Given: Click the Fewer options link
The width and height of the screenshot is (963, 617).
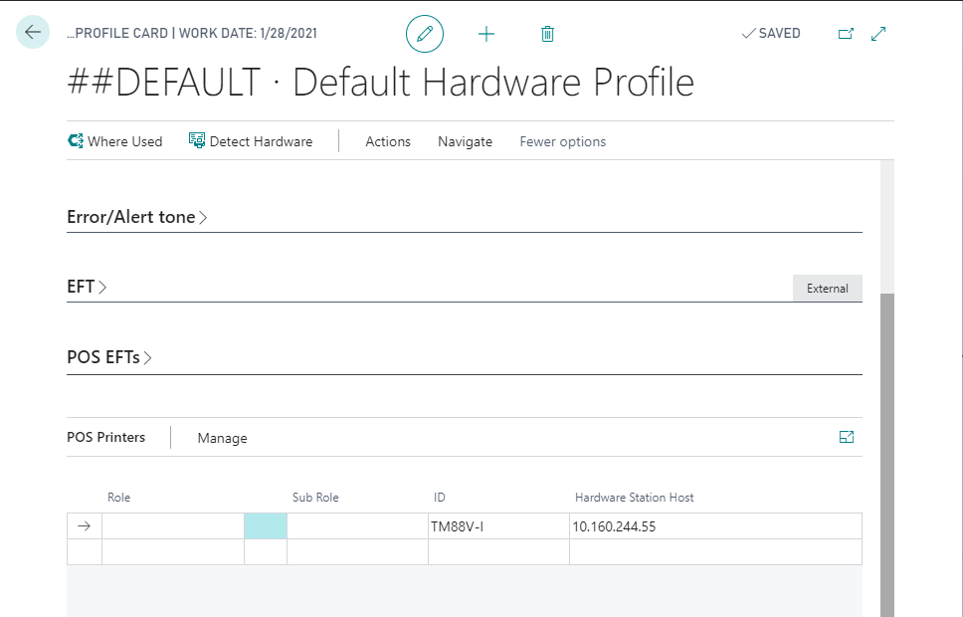Looking at the screenshot, I should tap(562, 141).
